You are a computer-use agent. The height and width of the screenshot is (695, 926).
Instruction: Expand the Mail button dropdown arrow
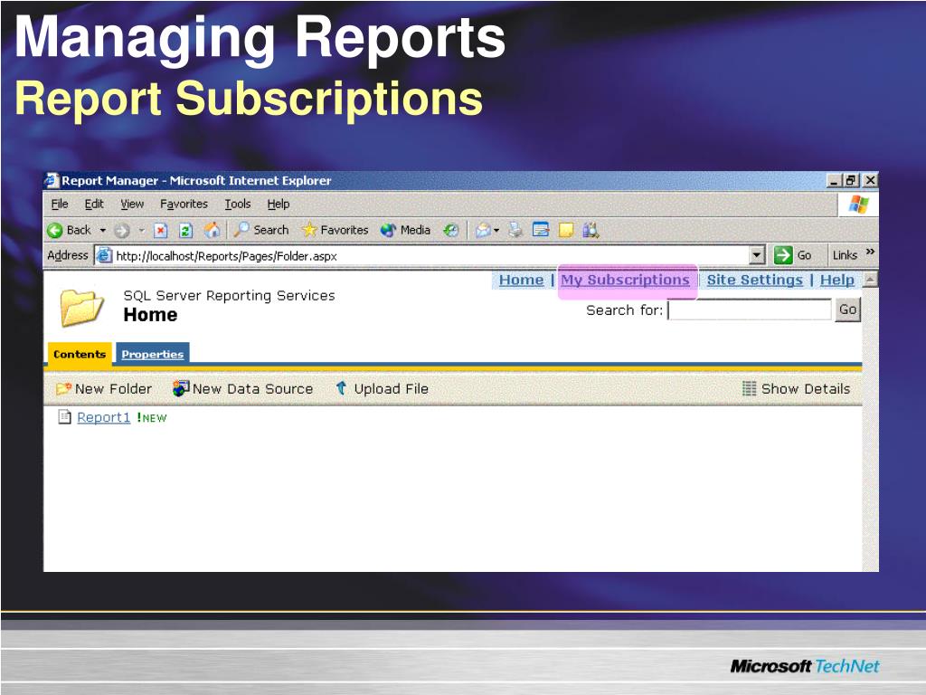coord(496,231)
